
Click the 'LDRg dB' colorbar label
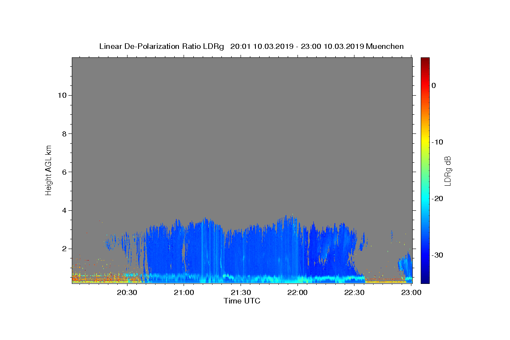click(448, 170)
